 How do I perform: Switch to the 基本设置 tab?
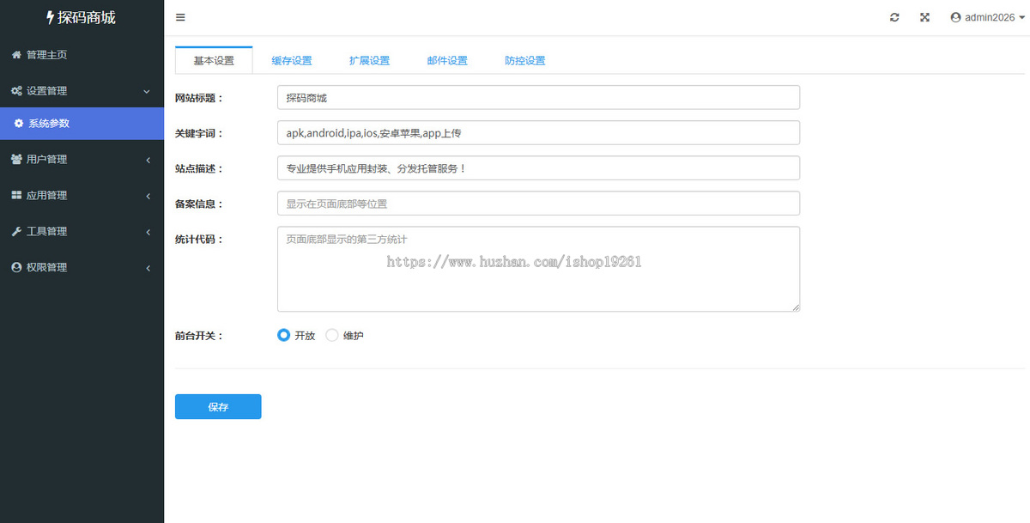pyautogui.click(x=214, y=60)
